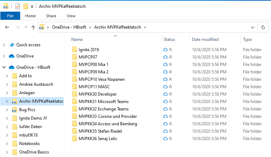This screenshot has width=271, height=157.
Task: Click the Properties checkmark icon in title bar
Action: 18,6
